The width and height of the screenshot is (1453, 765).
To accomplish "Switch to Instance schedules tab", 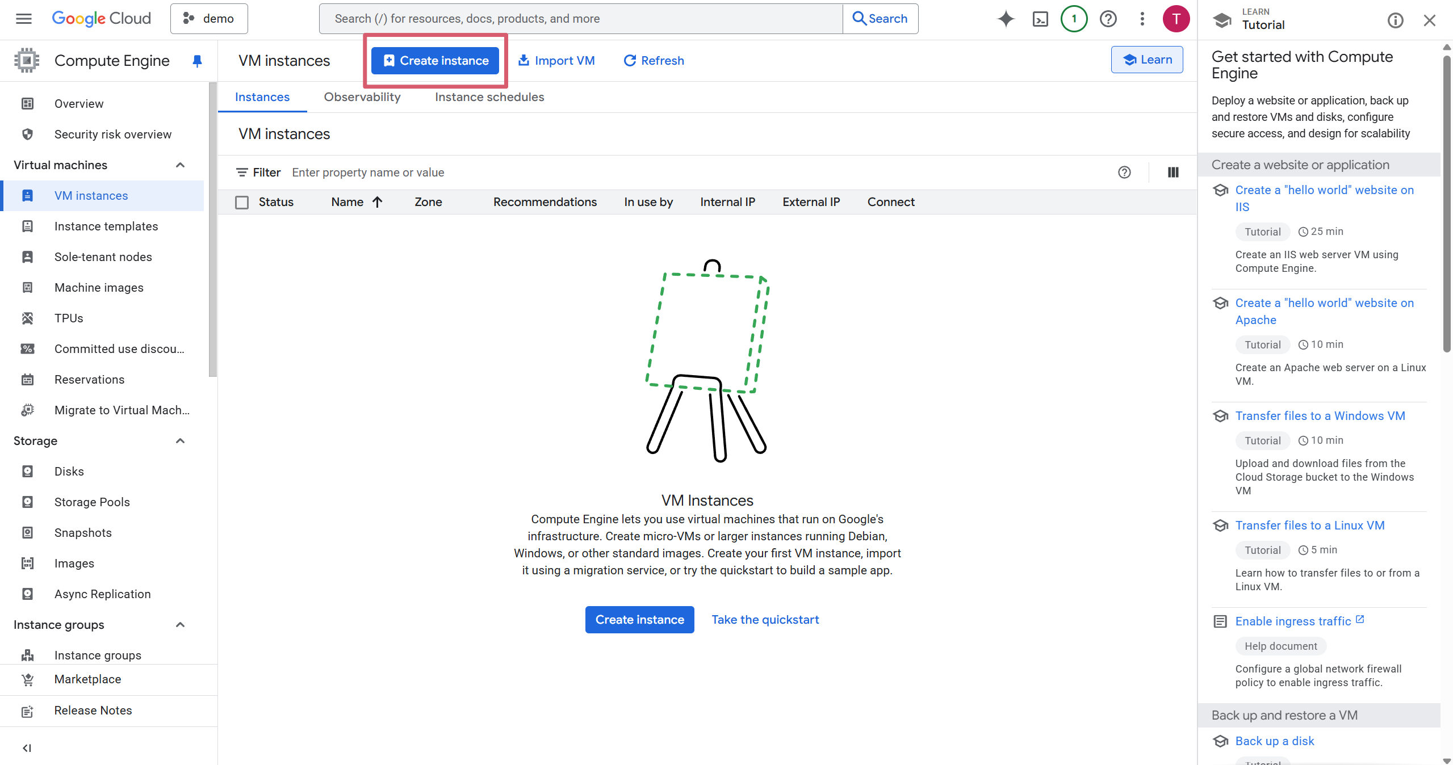I will 489,97.
